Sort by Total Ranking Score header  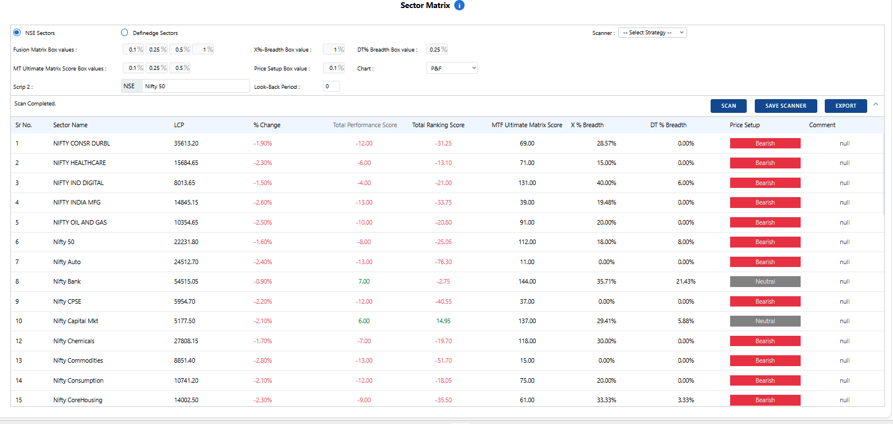[x=438, y=125]
